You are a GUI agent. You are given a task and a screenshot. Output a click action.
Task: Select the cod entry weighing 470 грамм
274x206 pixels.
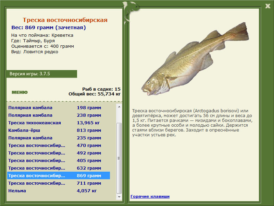[58, 146]
